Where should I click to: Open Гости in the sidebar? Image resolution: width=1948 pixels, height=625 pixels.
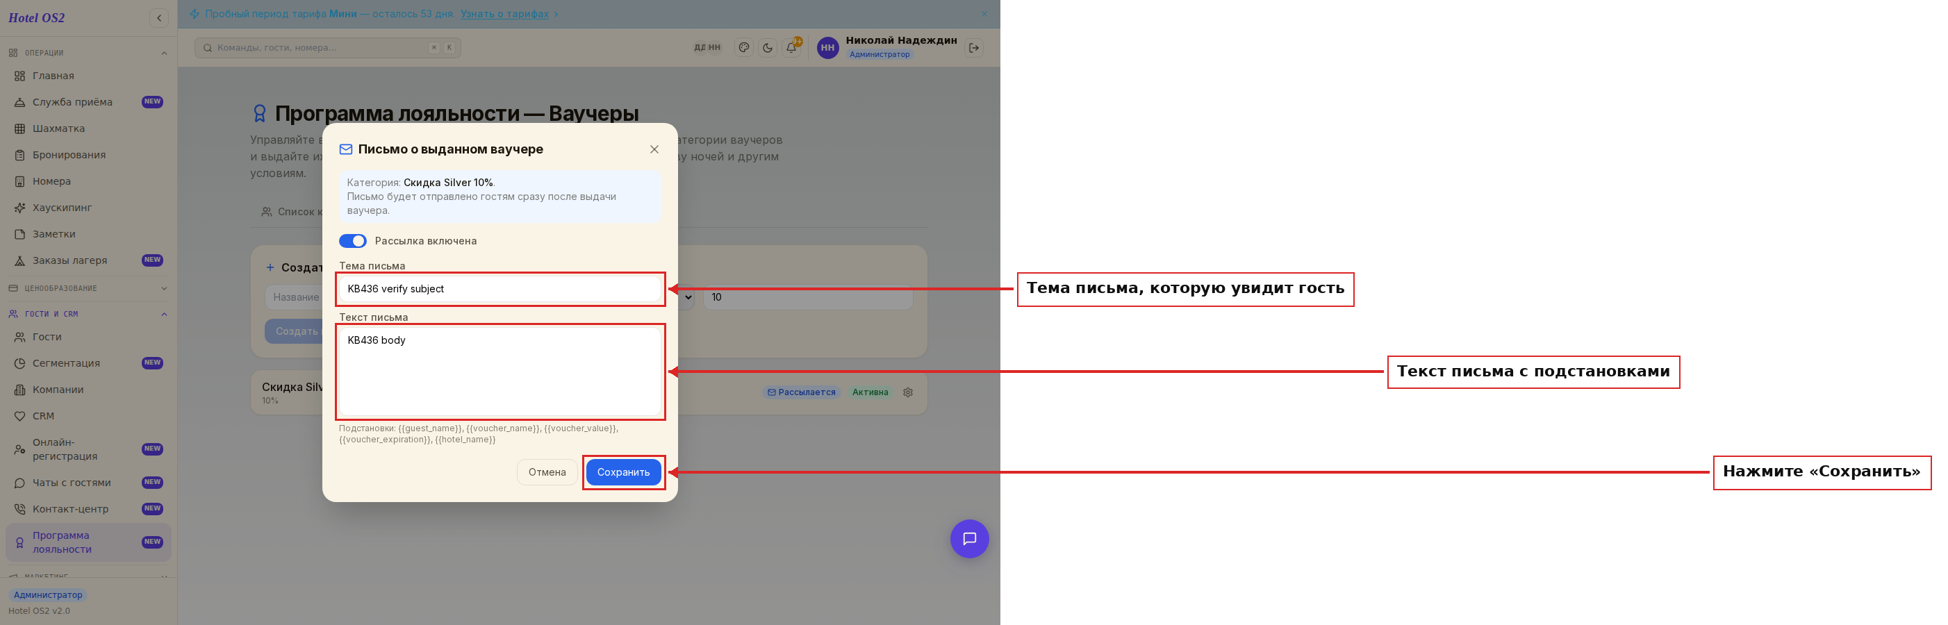click(88, 337)
